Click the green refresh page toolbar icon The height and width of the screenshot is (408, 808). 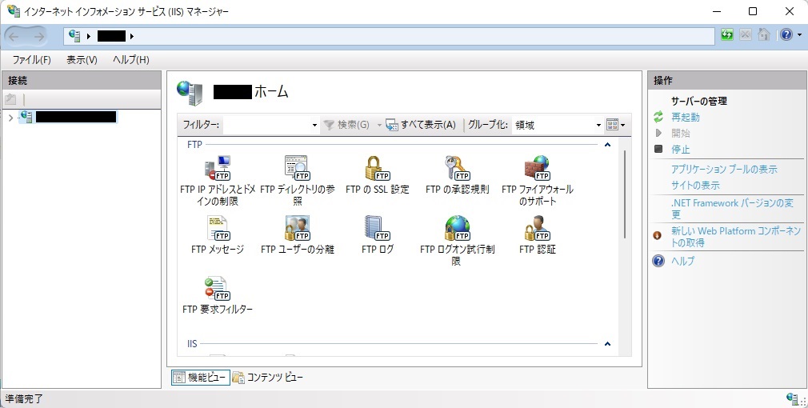tap(727, 35)
